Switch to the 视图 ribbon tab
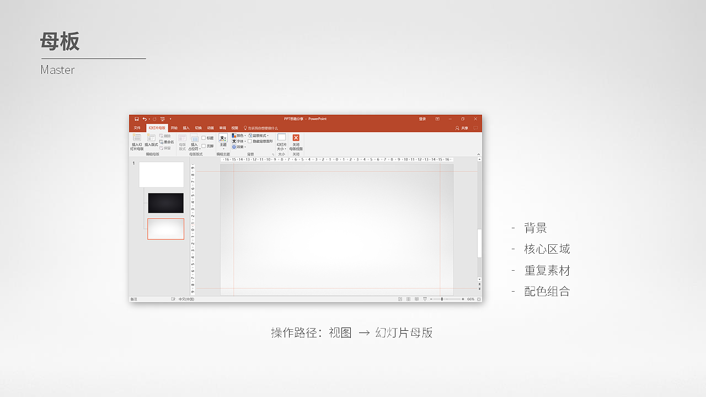This screenshot has width=706, height=397. pos(234,127)
